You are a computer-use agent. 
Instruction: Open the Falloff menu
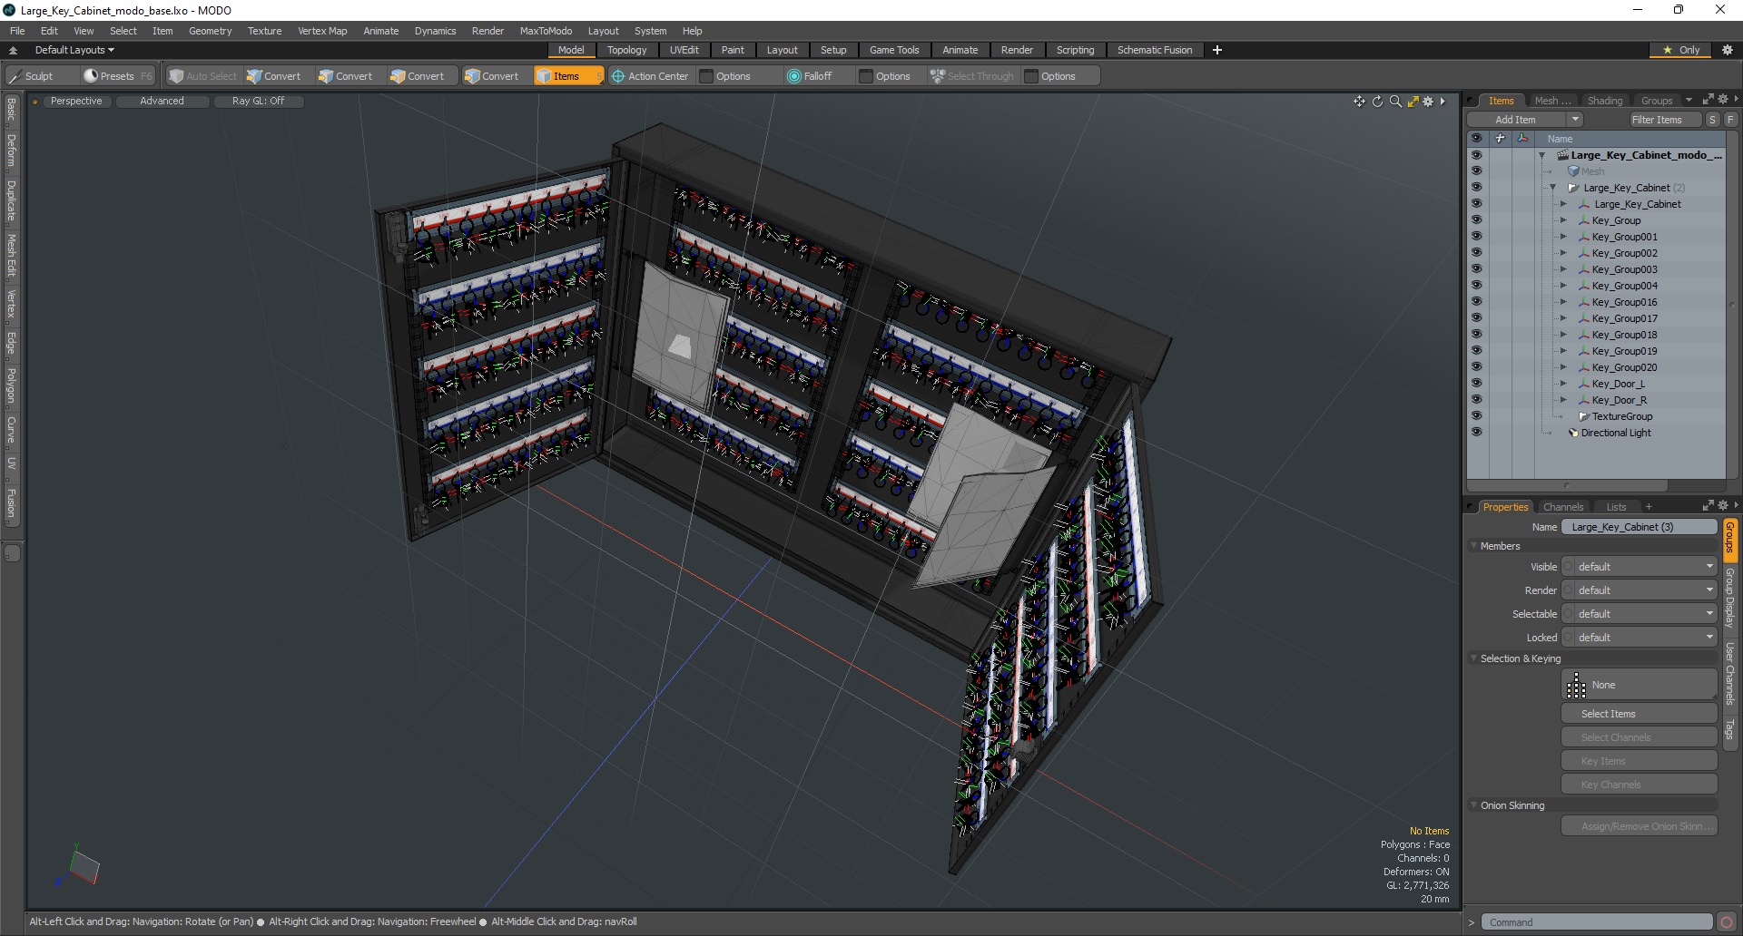[809, 76]
